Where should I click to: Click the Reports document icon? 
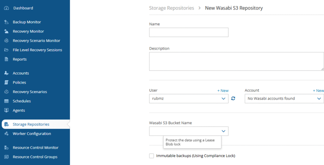pyautogui.click(x=6, y=59)
